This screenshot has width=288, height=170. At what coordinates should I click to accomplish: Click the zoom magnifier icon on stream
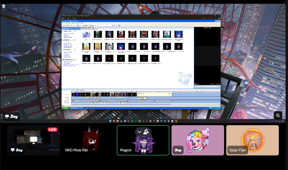pos(278,115)
